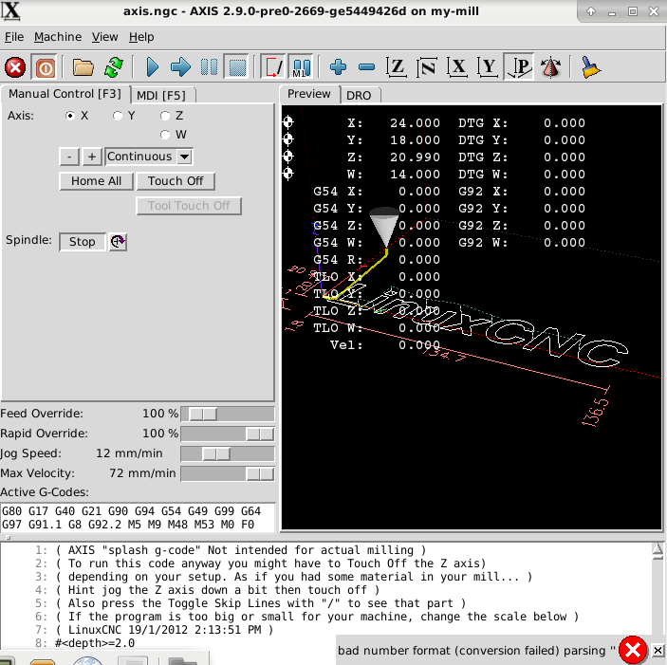The width and height of the screenshot is (667, 665).
Task: Switch to top view Z icon
Action: click(x=397, y=67)
